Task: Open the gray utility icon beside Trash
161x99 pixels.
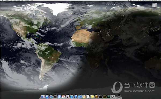Action: (x=113, y=97)
